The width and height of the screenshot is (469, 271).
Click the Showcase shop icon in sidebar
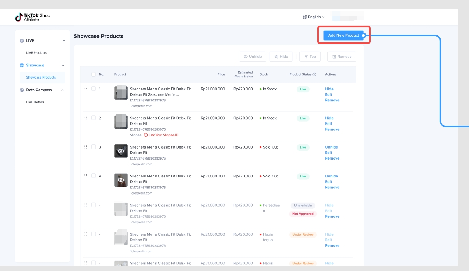tap(22, 65)
